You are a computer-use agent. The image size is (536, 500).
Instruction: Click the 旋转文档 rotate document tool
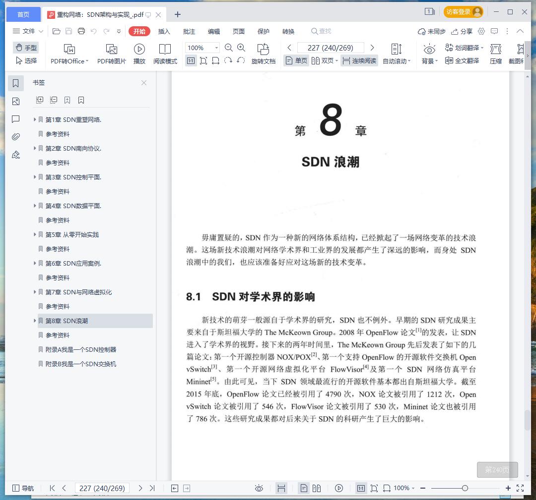click(x=263, y=54)
